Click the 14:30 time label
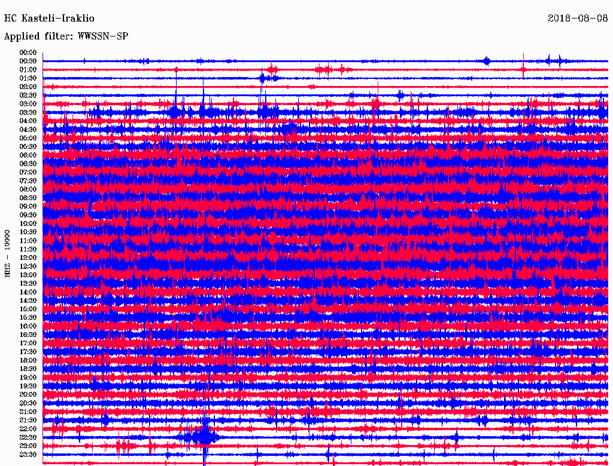Image resolution: width=613 pixels, height=466 pixels. pyautogui.click(x=28, y=301)
